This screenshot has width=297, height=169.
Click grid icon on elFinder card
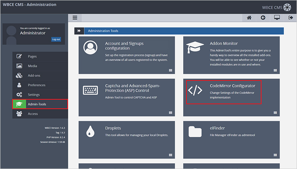click(x=275, y=155)
